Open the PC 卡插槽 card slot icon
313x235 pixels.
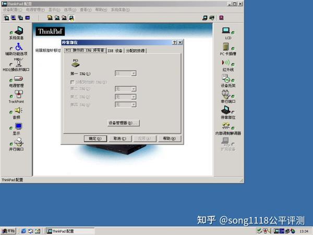click(x=226, y=46)
